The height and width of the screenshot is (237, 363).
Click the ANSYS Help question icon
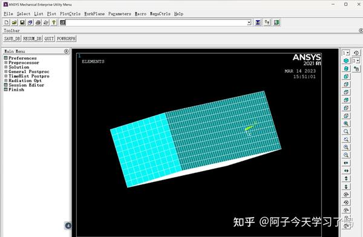tap(54, 22)
